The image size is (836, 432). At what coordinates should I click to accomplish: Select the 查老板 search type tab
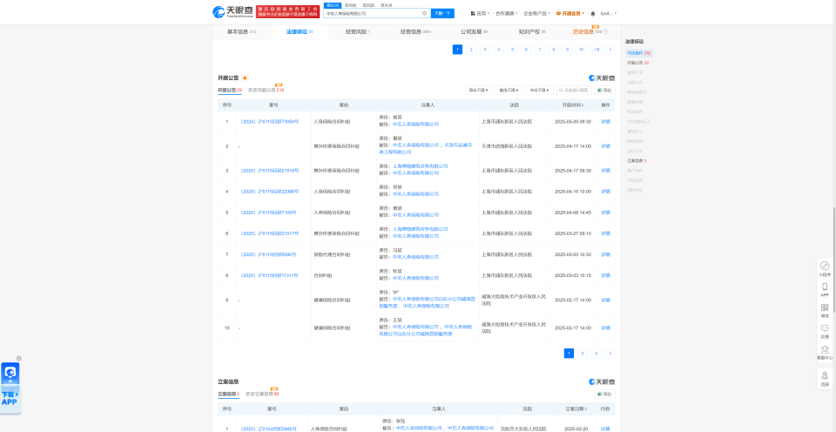tap(350, 5)
